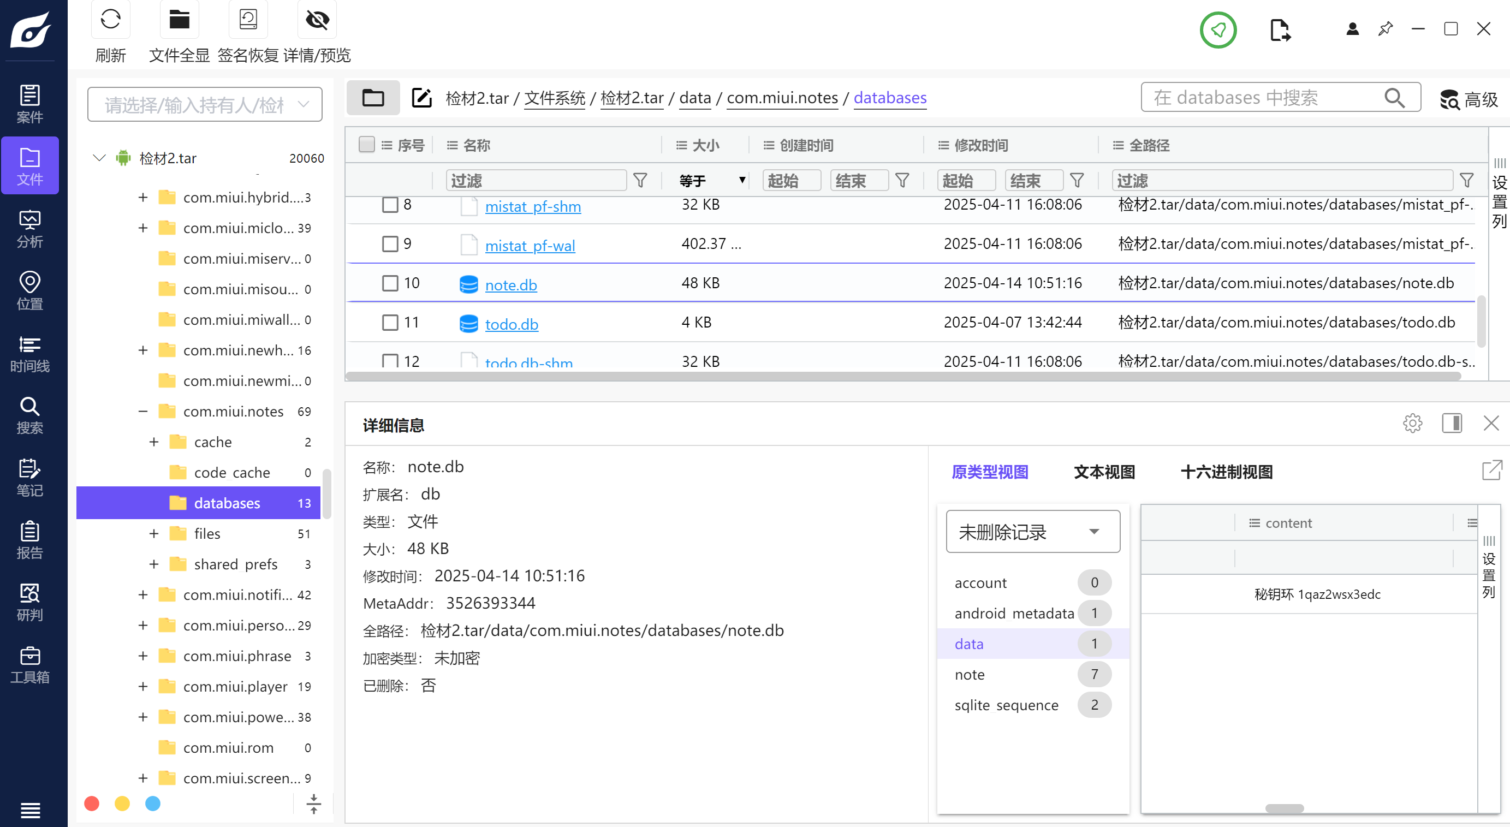Screen dimensions: 1510x827
Task: Switch to the 十六进制视图 tab
Action: (x=1226, y=472)
